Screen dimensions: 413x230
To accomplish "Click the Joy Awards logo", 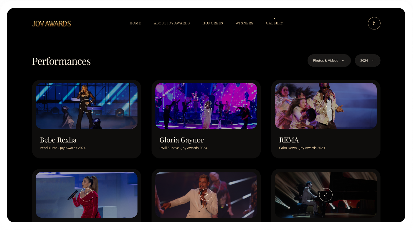I will (x=52, y=23).
